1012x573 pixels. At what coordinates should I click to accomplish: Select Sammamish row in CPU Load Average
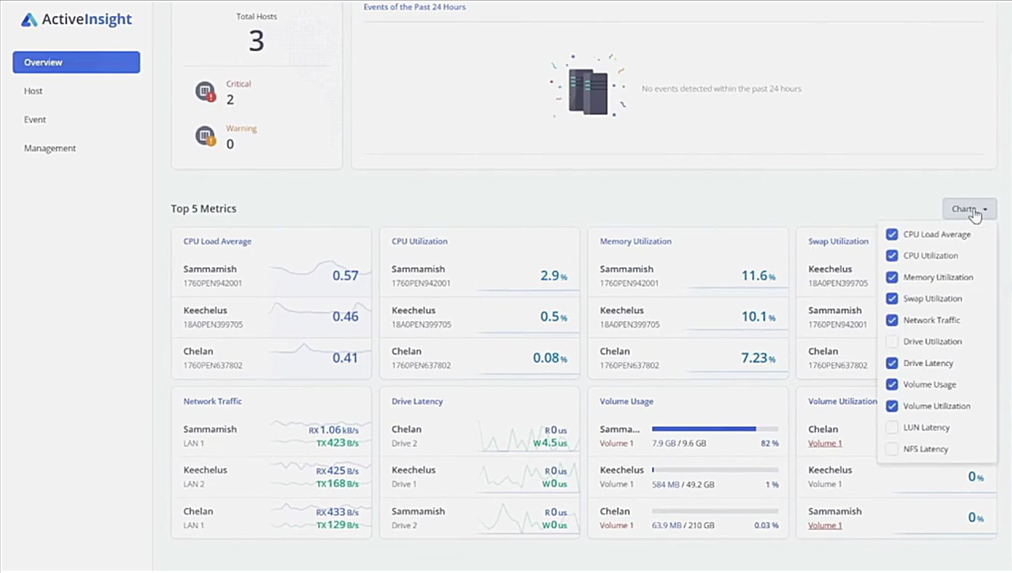[x=271, y=276]
